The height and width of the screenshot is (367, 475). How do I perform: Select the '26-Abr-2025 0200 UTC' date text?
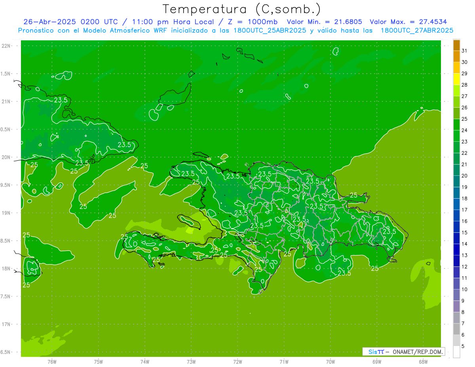coord(70,22)
